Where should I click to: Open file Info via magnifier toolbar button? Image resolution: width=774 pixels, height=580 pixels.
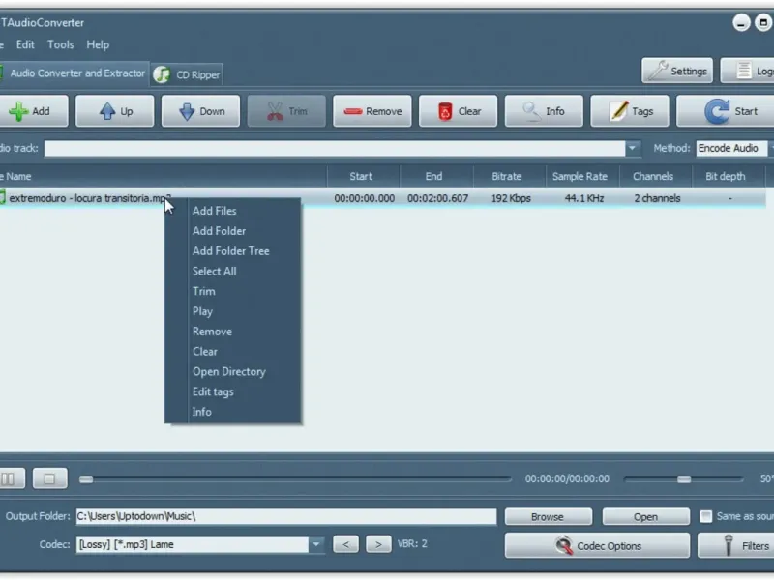544,111
